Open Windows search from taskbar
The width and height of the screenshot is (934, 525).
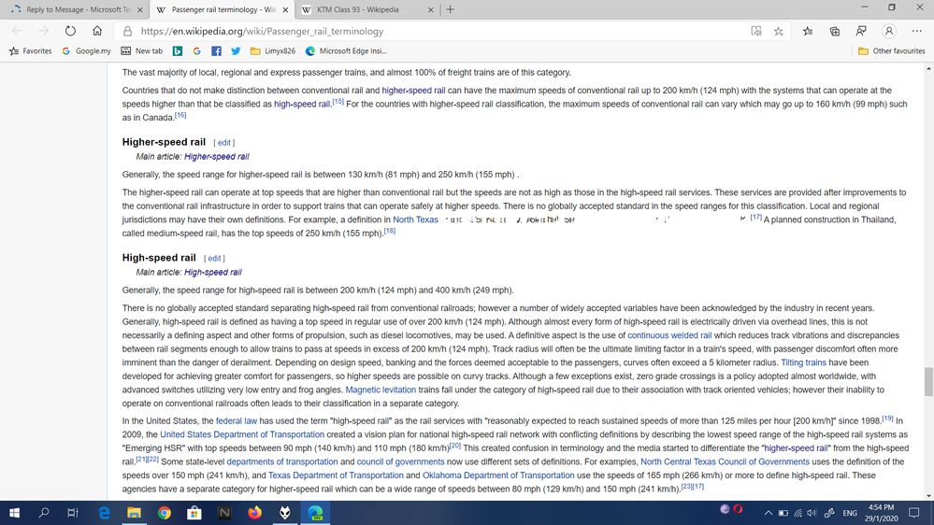(44, 513)
